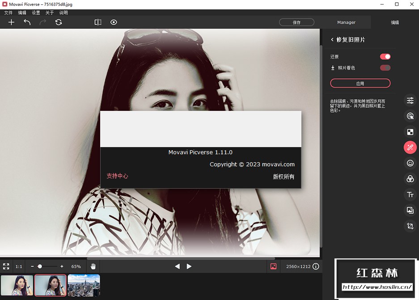Open the 编辑 menu in menu bar
The width and height of the screenshot is (419, 300).
point(22,13)
